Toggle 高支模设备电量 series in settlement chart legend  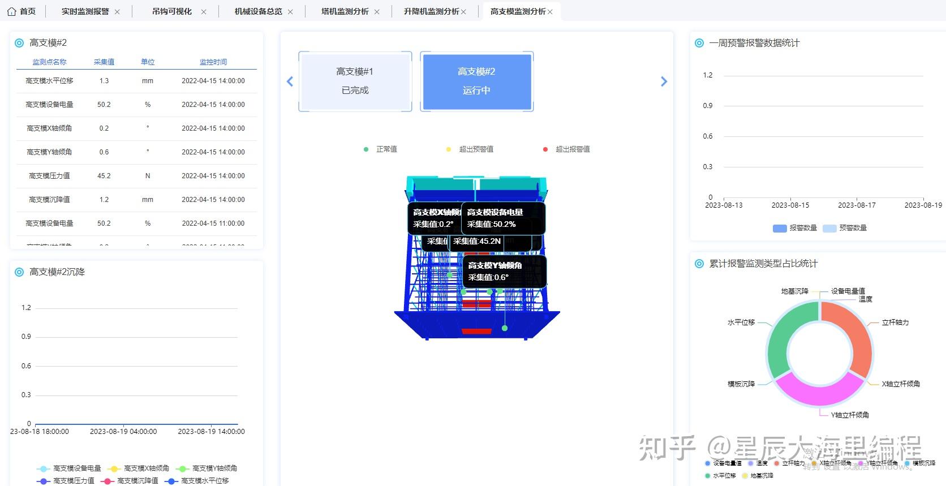[x=69, y=468]
